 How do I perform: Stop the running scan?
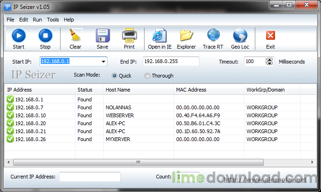point(45,39)
